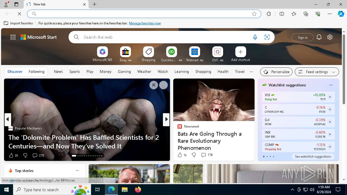
Task: Open the tab actions menu icon
Action: [16, 4]
